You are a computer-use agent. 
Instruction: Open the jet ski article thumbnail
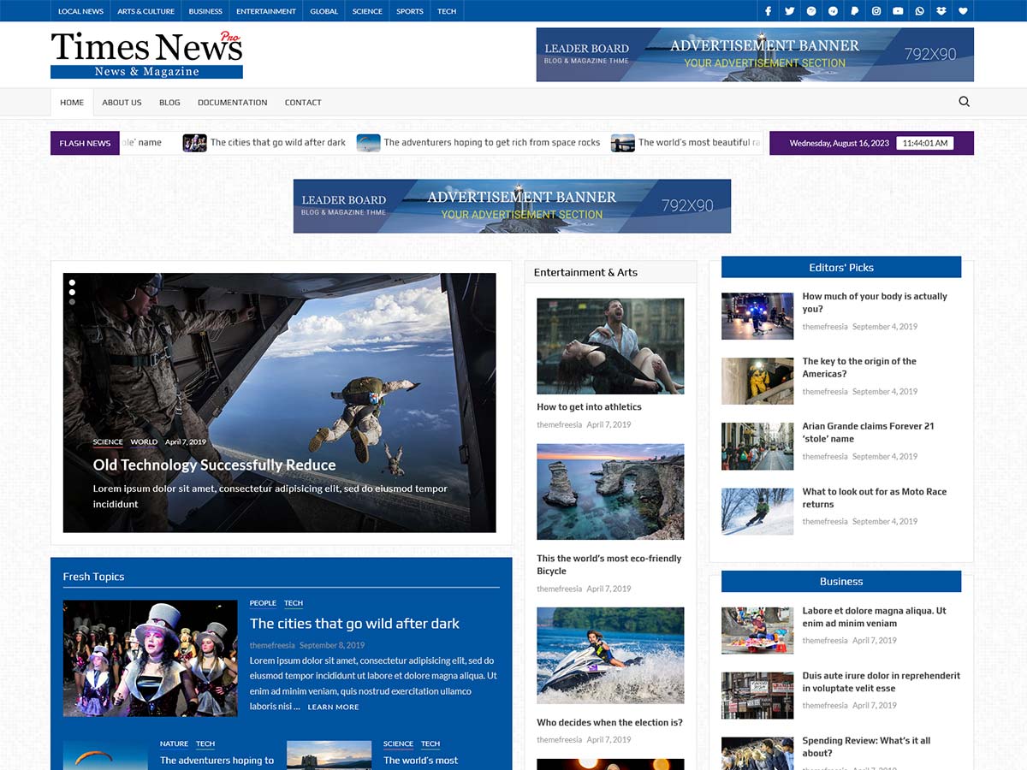coord(610,655)
